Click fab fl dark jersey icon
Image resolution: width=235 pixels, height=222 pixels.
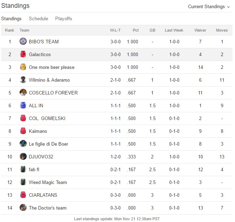click(23, 169)
